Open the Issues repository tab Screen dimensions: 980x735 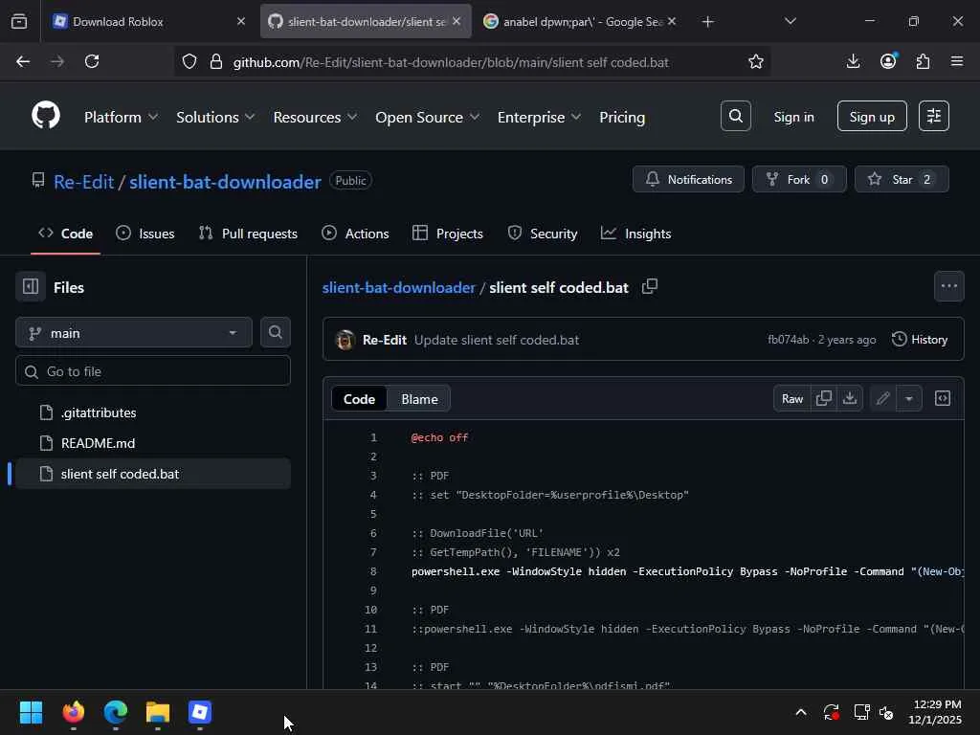click(x=145, y=234)
